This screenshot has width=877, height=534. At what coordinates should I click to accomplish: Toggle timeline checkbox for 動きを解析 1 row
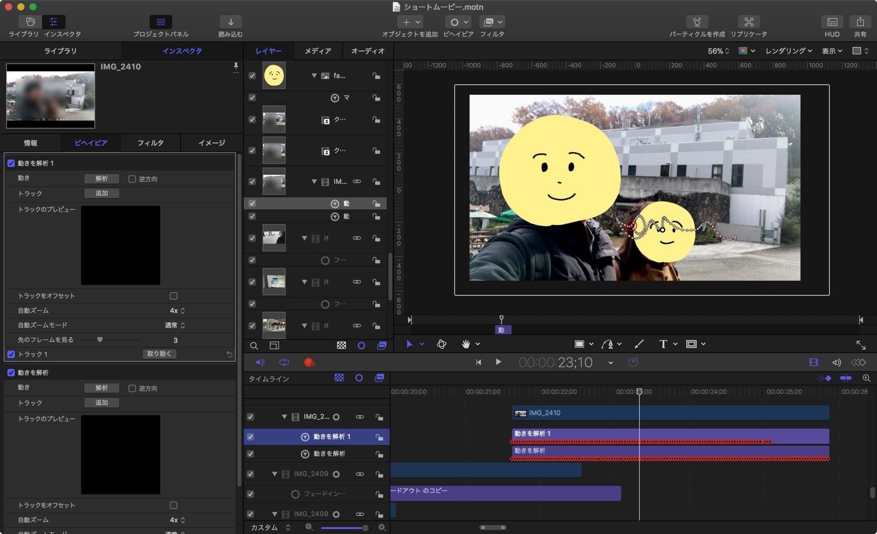tap(250, 436)
